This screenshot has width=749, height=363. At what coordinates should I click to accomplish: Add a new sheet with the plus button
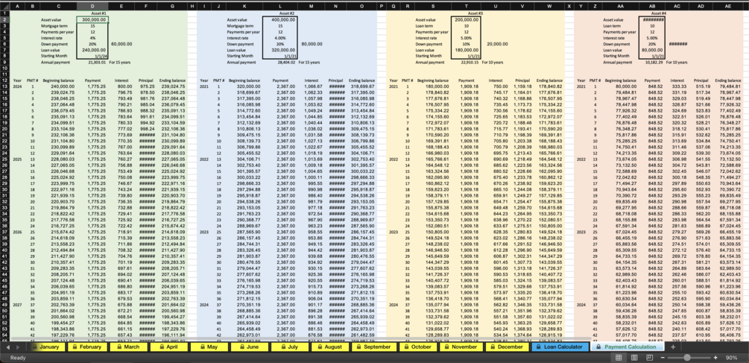(672, 347)
